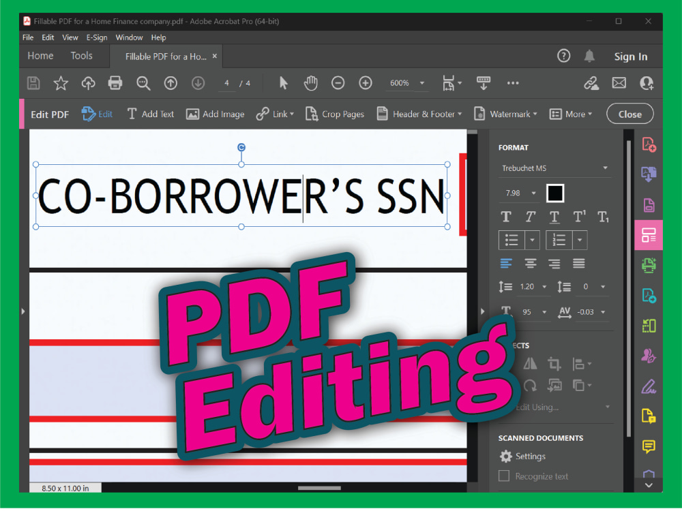
Task: Toggle italic text formatting
Action: [x=530, y=217]
